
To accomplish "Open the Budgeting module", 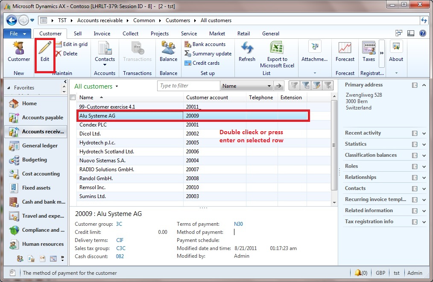I will [35, 160].
